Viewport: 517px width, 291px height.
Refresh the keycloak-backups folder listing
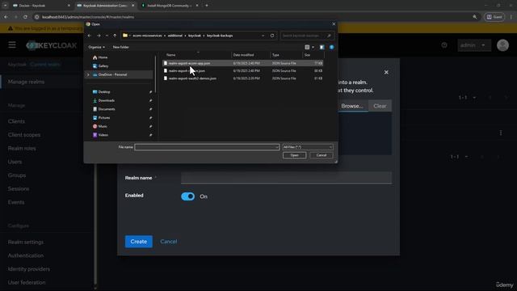coord(272,36)
